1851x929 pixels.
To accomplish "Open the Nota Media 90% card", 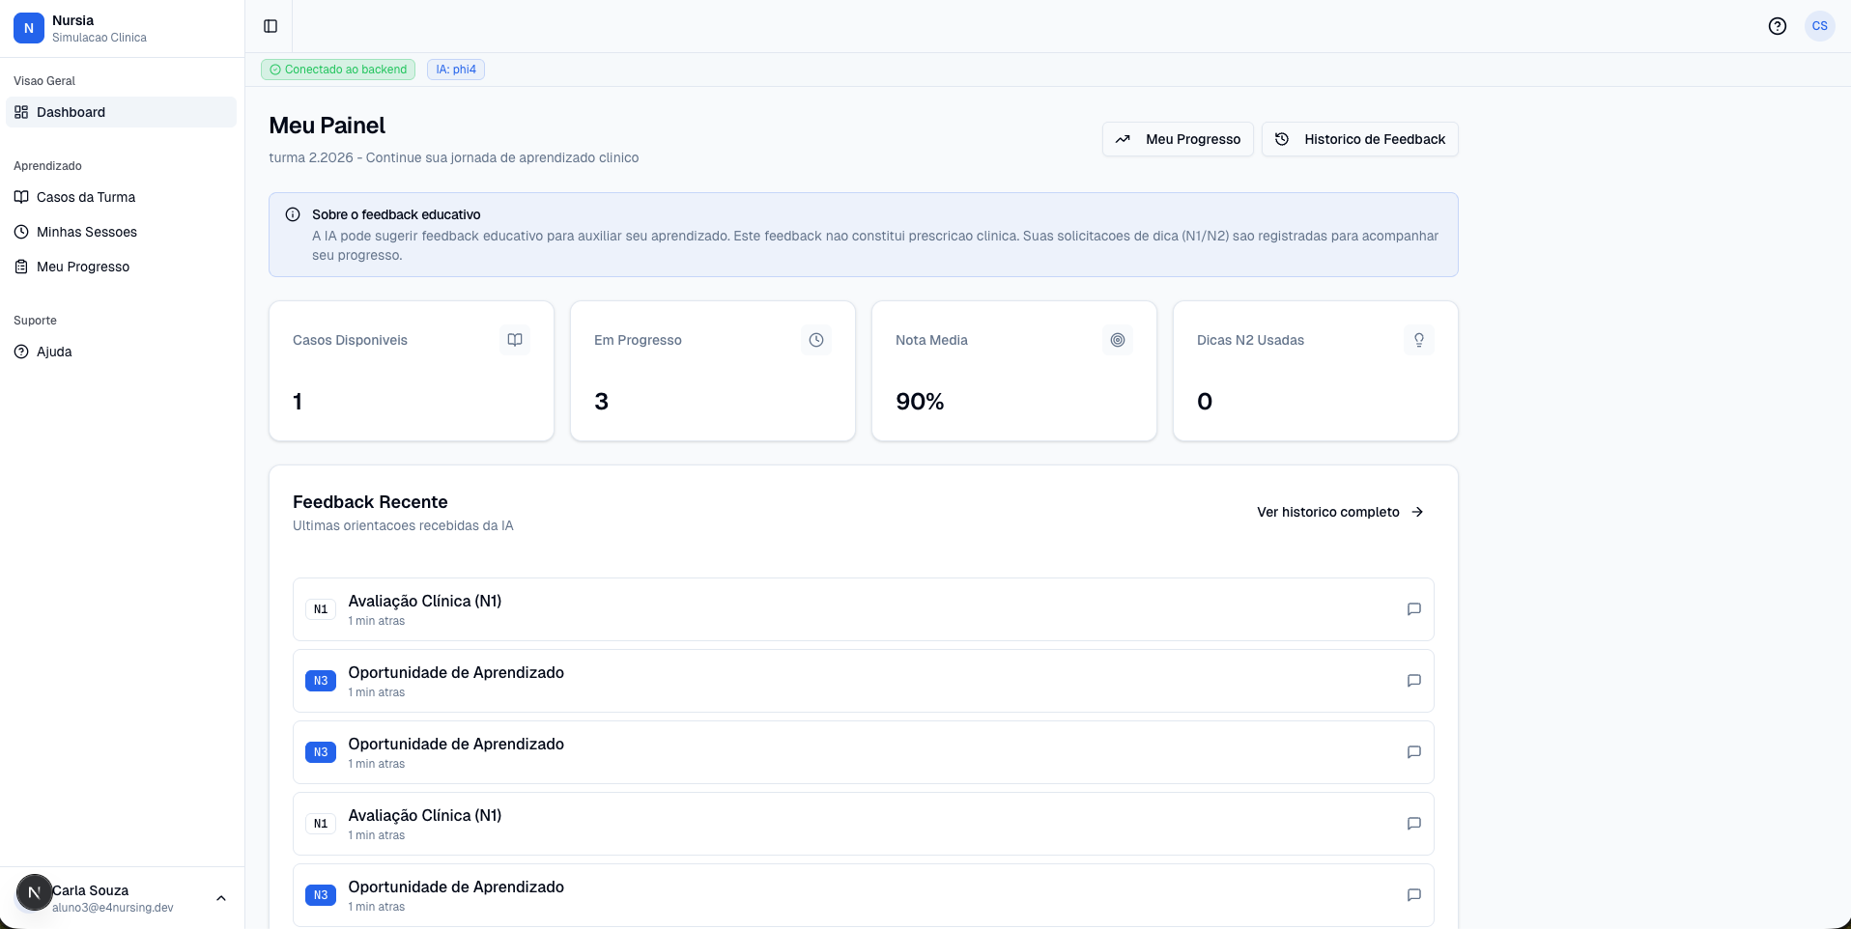I will (x=1014, y=371).
